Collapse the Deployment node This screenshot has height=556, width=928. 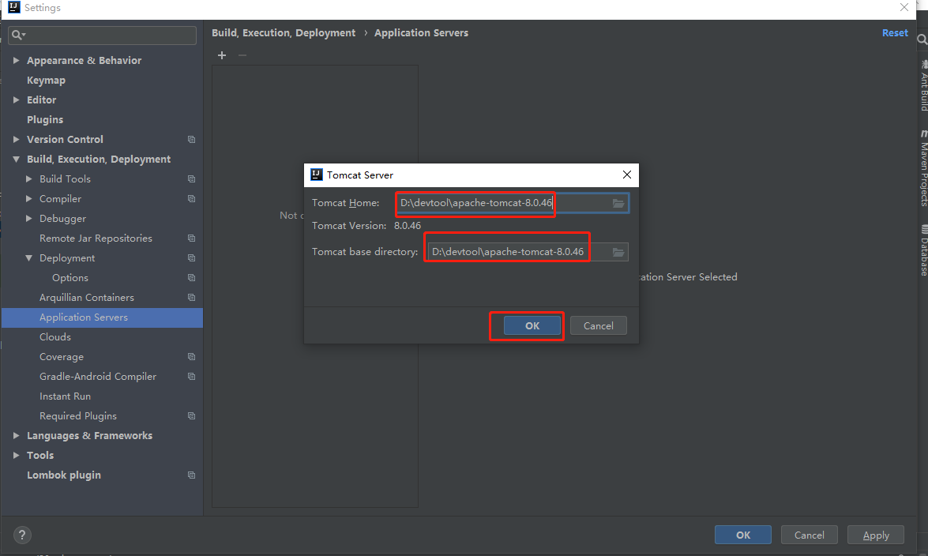click(x=29, y=258)
